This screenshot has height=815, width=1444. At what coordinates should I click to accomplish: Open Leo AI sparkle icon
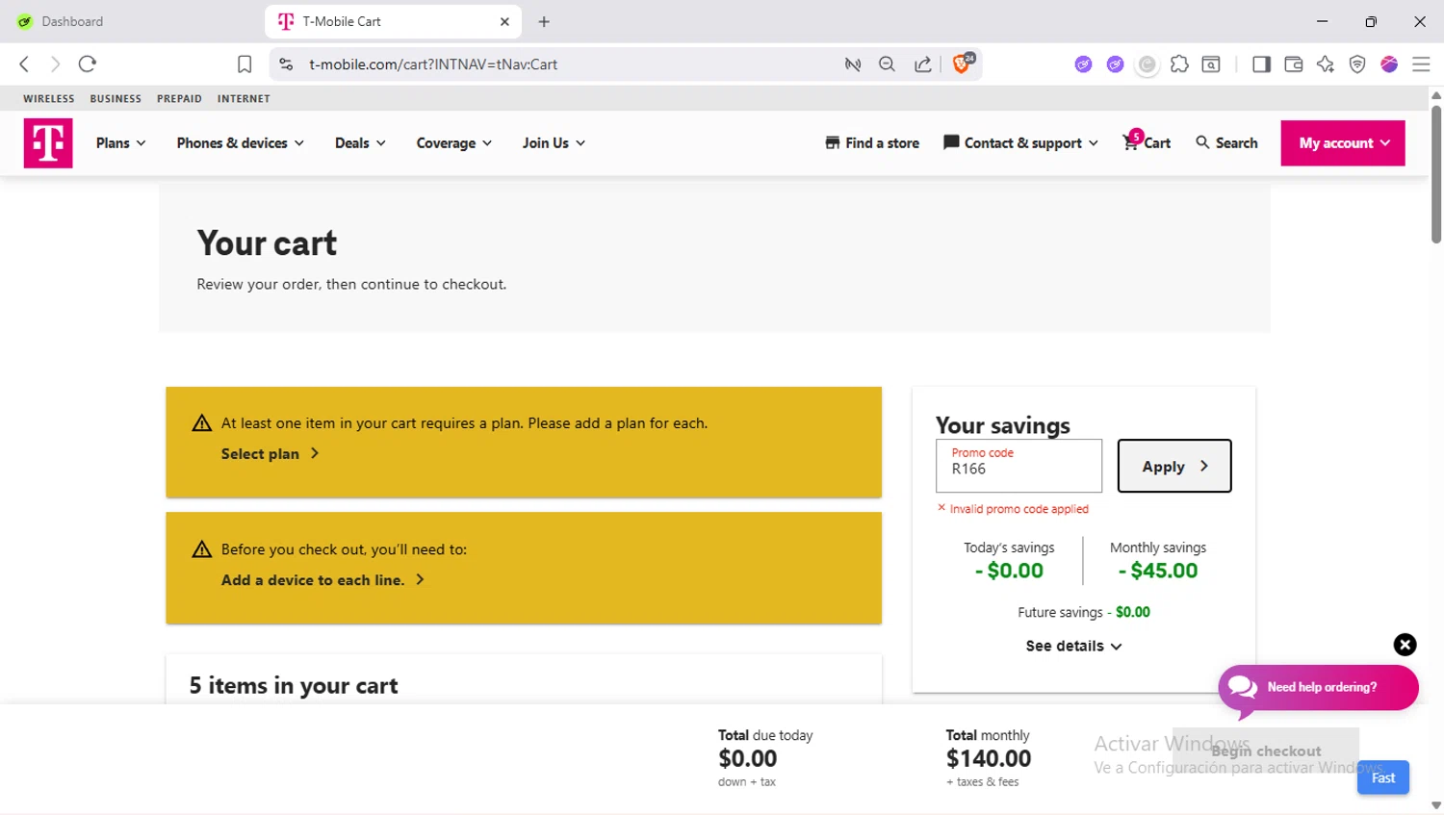pyautogui.click(x=1326, y=64)
